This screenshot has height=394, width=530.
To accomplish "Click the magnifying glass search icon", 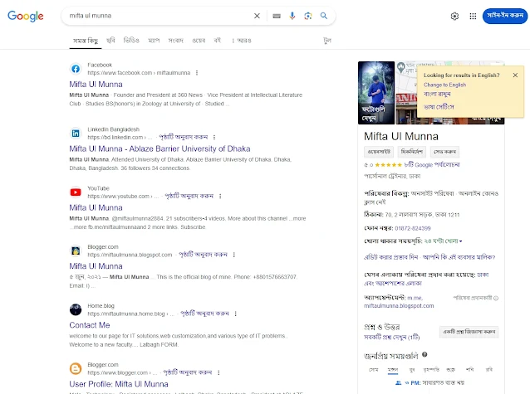I will 324,16.
